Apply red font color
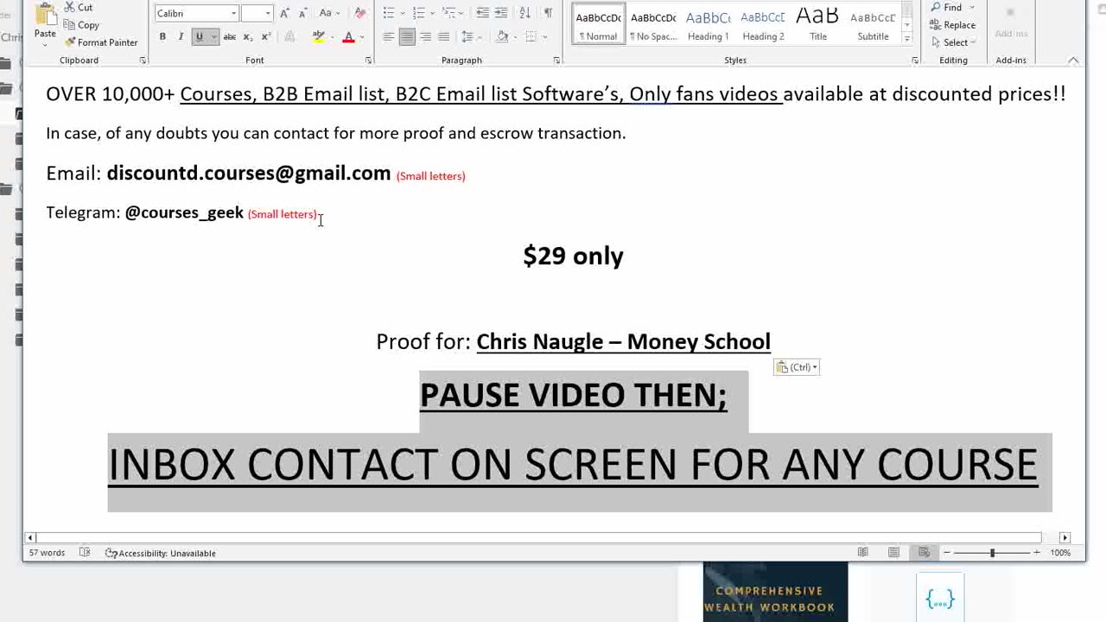This screenshot has height=622, width=1106. pyautogui.click(x=348, y=37)
